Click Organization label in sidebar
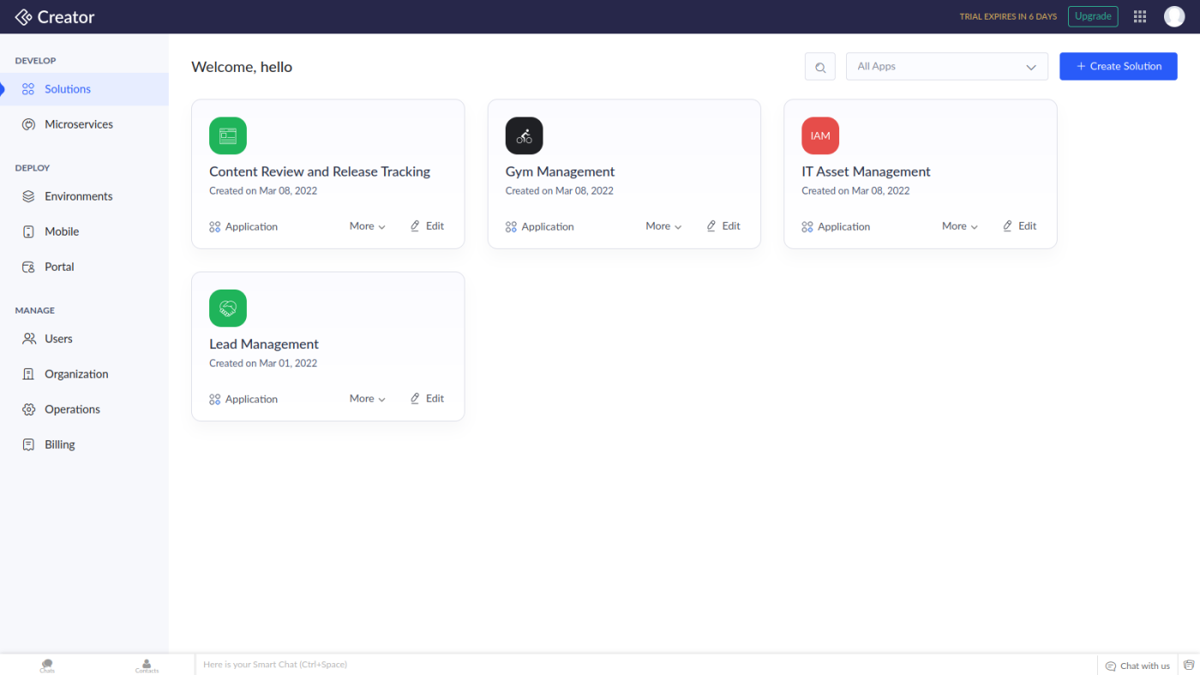Viewport: 1200px width, 675px height. (76, 373)
